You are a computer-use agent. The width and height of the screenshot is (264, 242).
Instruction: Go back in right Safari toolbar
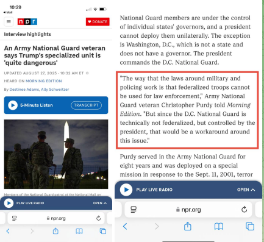[x=125, y=226]
